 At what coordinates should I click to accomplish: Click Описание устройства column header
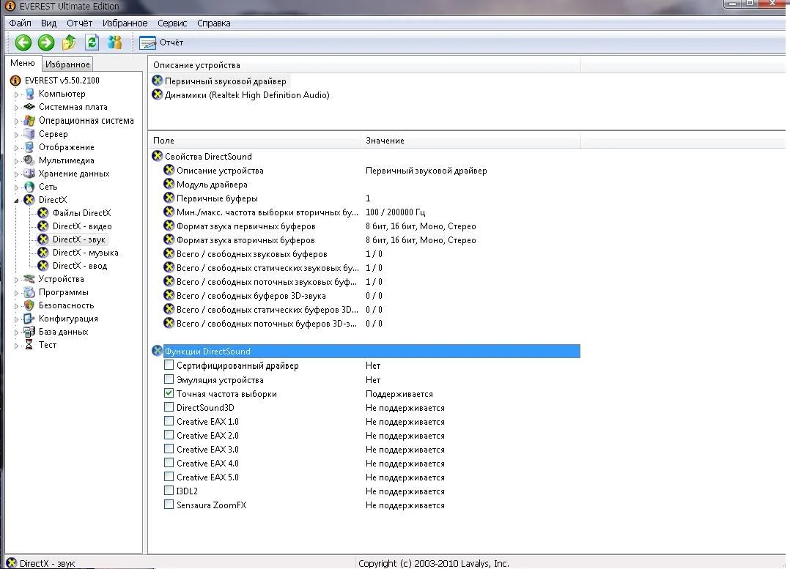pos(364,65)
